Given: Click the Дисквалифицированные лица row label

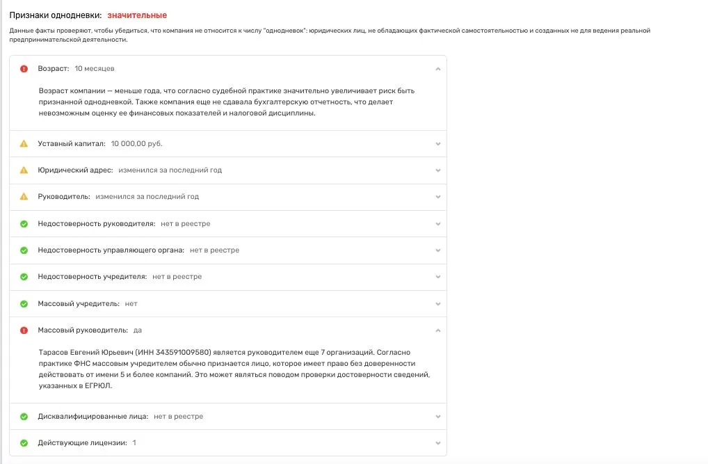Looking at the screenshot, I should click(x=92, y=417).
